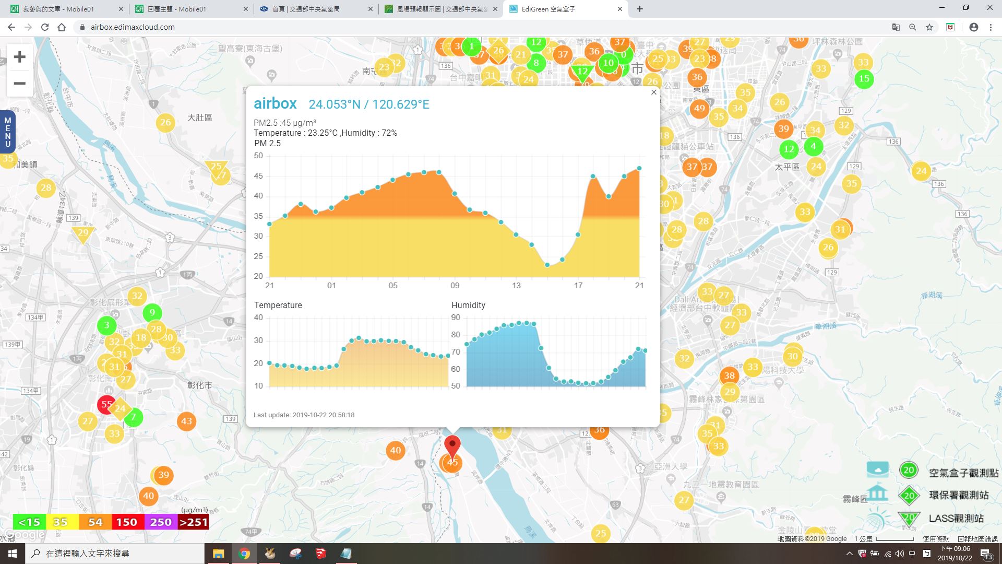1002x564 pixels.
Task: Select the green 15 sensor marker
Action: tap(864, 79)
